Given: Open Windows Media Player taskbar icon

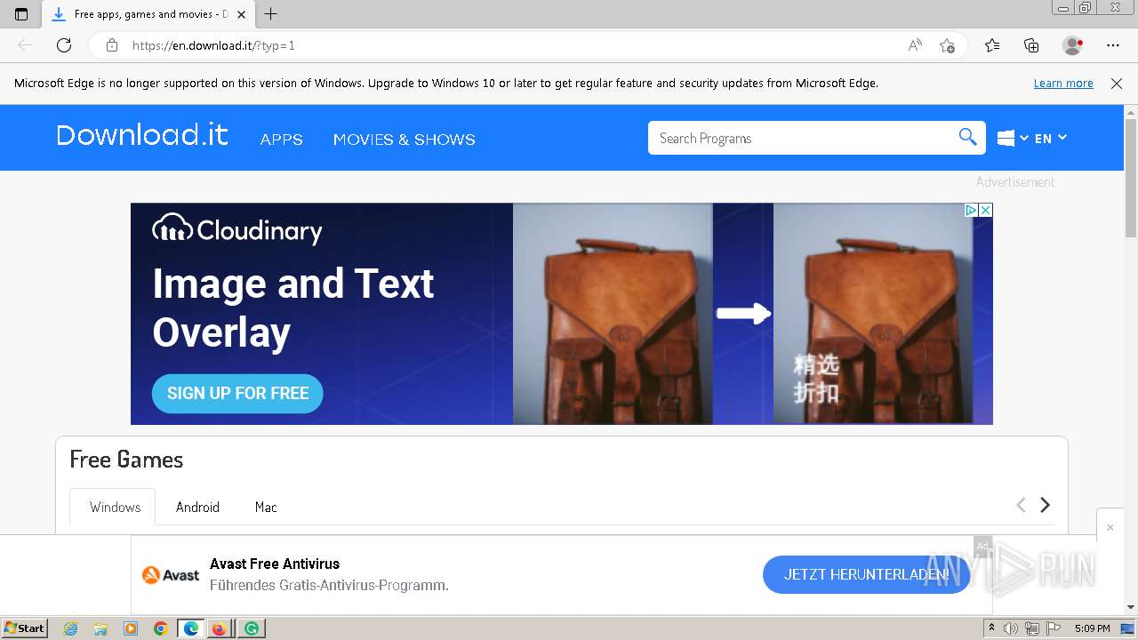Looking at the screenshot, I should coord(131,628).
